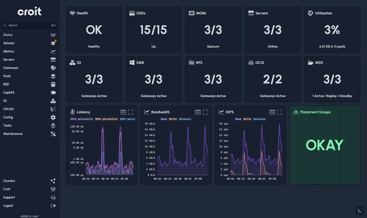Viewport: 367px width, 218px height.
Task: Select Gateways in the sidebar
Action: (x=29, y=68)
